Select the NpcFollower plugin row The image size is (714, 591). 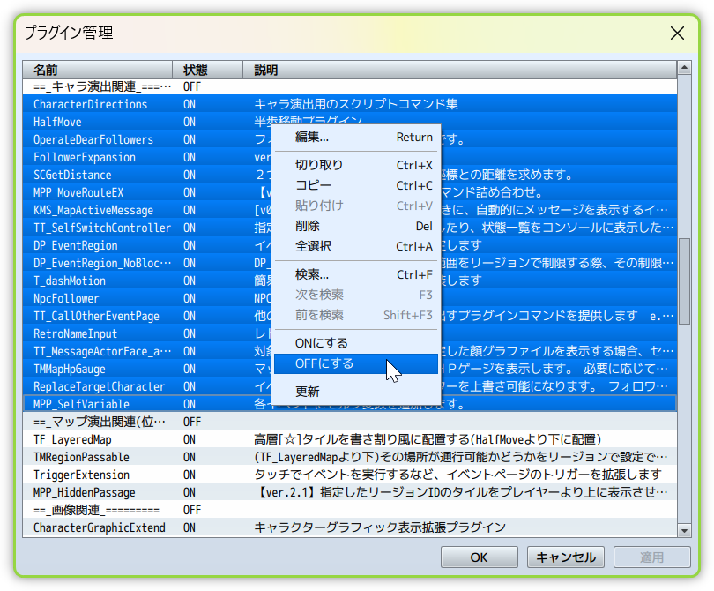[x=350, y=298]
